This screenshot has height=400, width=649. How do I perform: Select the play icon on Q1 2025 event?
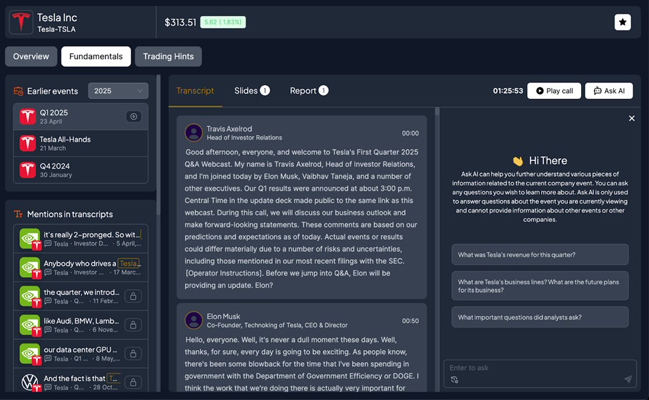[134, 116]
